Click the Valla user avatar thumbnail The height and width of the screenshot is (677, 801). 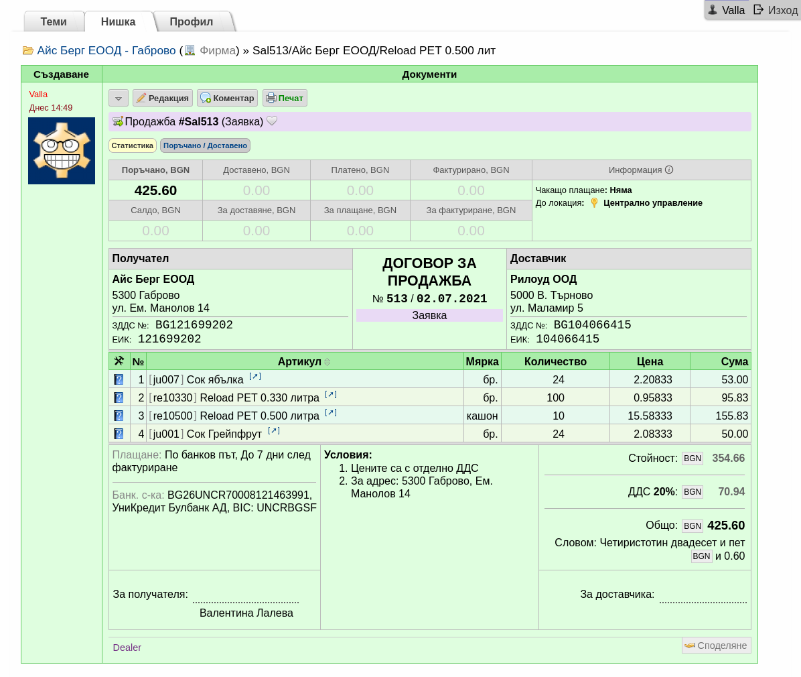tap(62, 151)
